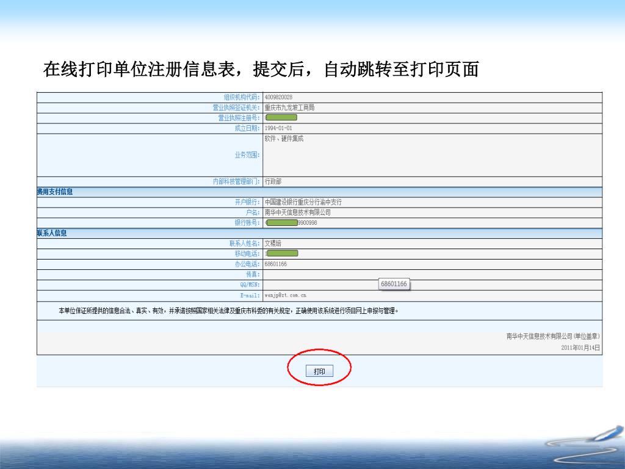The width and height of the screenshot is (625, 469).
Task: Click the 办公电话 value field
Action: 276,264
